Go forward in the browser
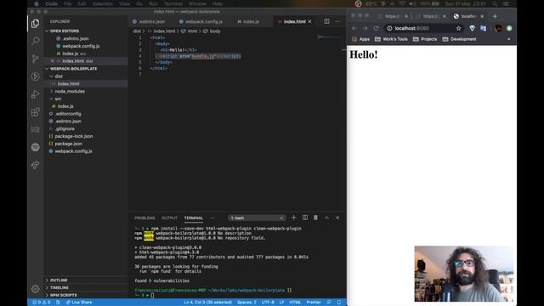 [x=365, y=28]
